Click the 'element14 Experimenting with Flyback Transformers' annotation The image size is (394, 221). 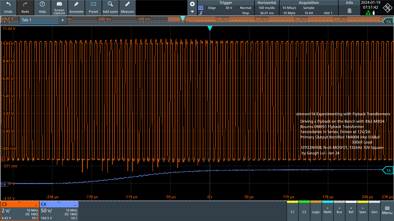point(343,114)
